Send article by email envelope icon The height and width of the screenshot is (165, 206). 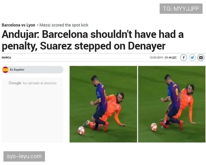tap(201, 58)
